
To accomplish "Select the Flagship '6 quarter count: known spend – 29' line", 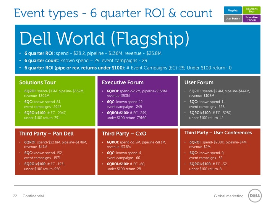I will pyautogui.click(x=86, y=61).
